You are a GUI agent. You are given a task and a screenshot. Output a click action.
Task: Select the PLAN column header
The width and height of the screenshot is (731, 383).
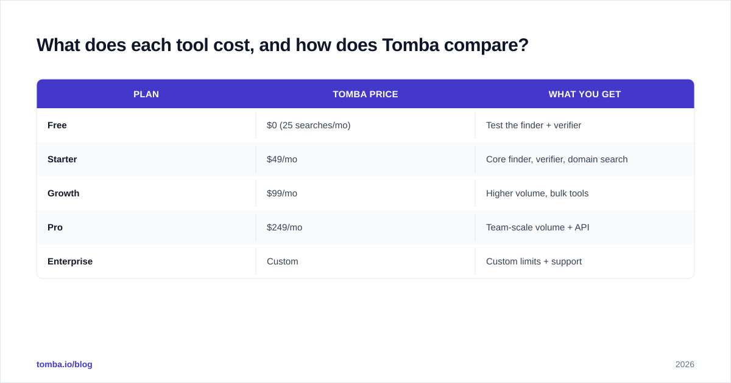pyautogui.click(x=146, y=94)
